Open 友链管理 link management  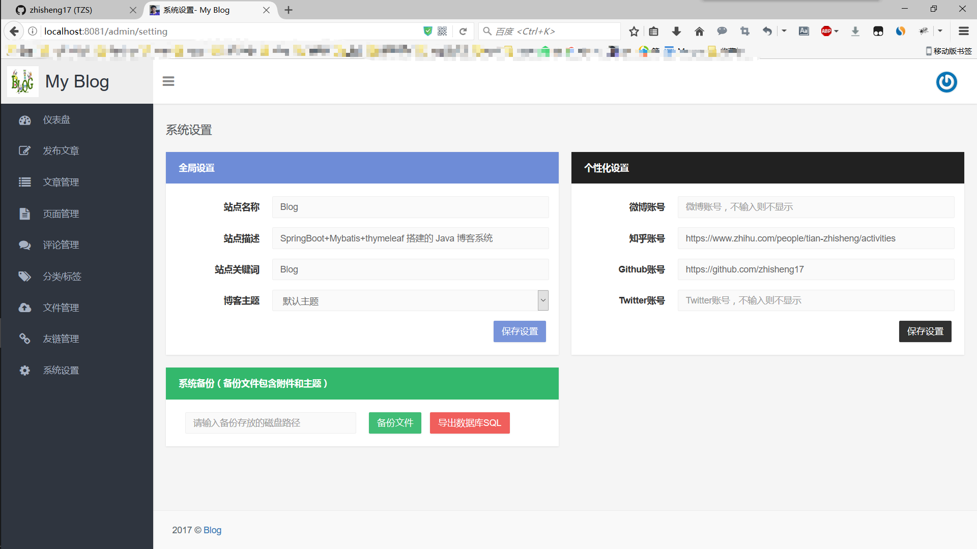coord(61,339)
